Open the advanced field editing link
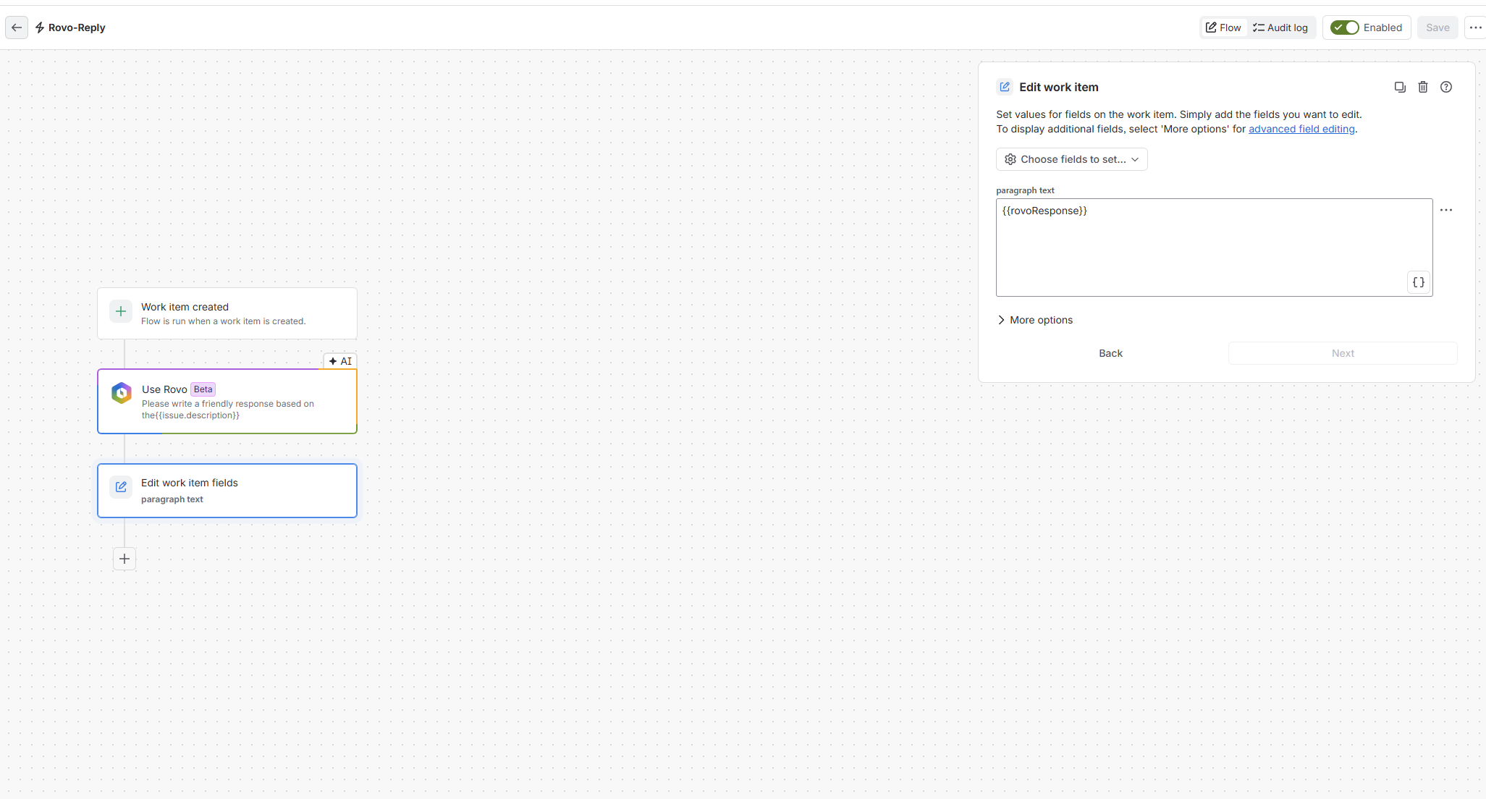This screenshot has height=799, width=1486. (1301, 129)
